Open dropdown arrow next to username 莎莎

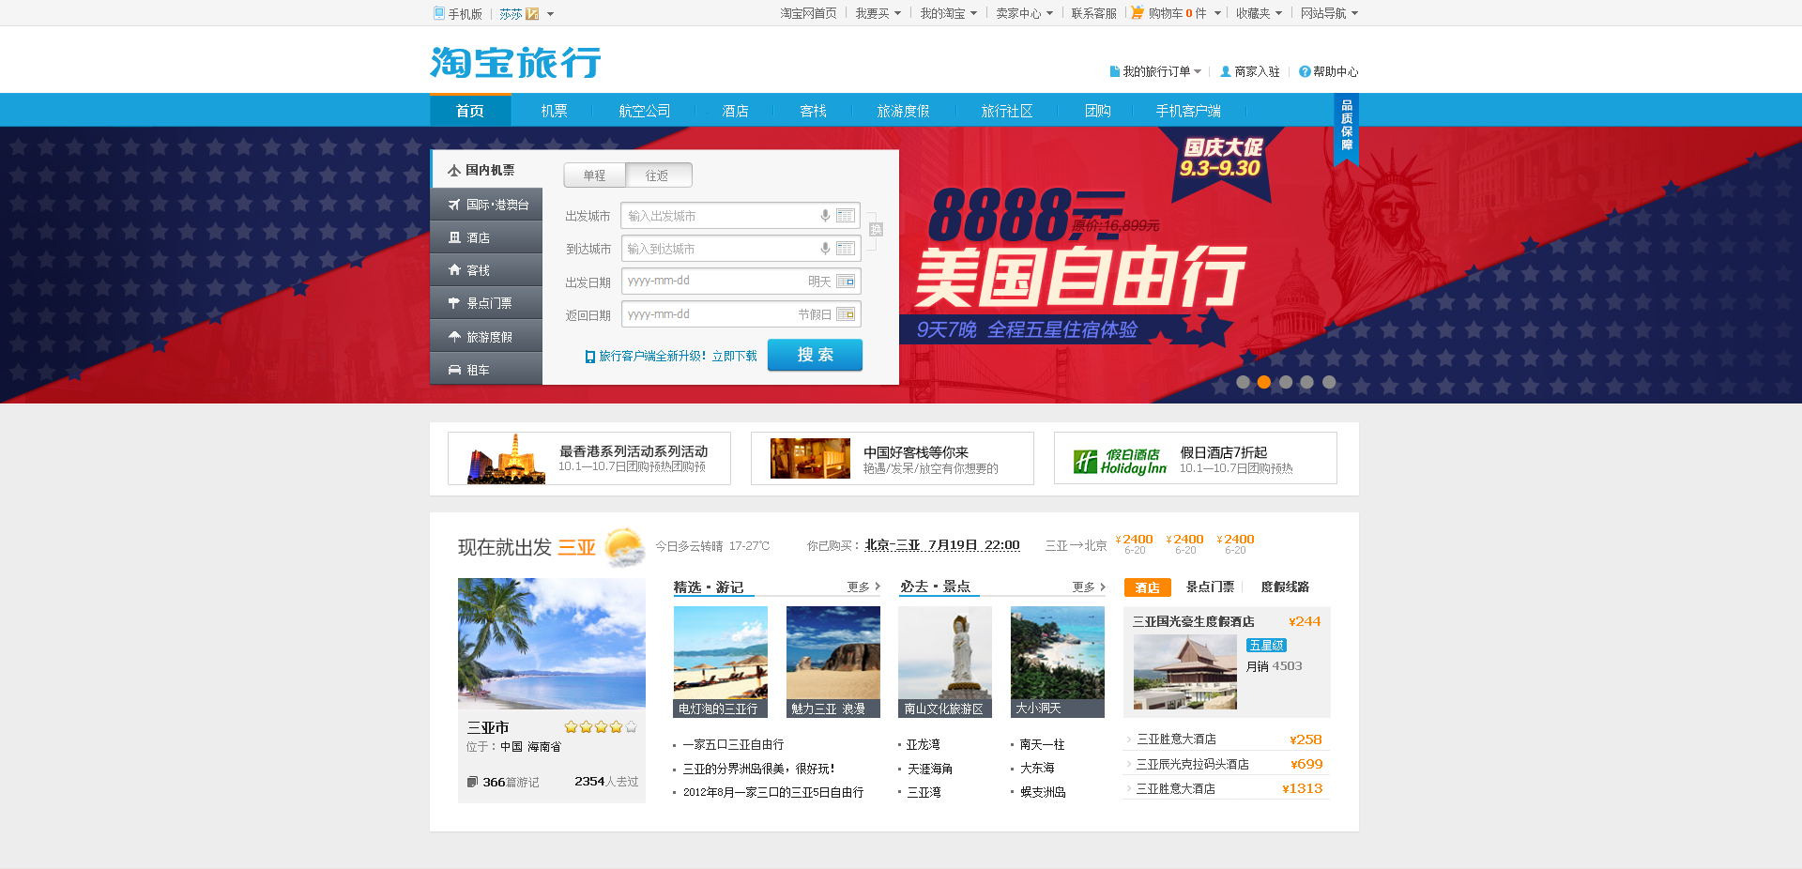coord(550,14)
